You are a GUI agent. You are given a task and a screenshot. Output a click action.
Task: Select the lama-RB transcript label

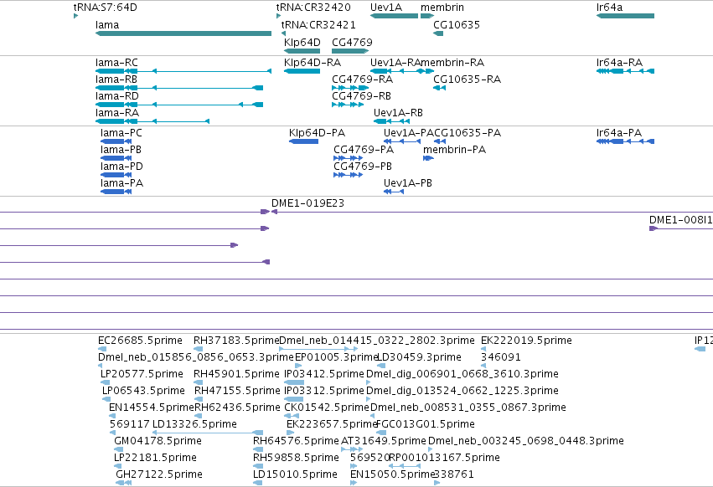tap(116, 79)
